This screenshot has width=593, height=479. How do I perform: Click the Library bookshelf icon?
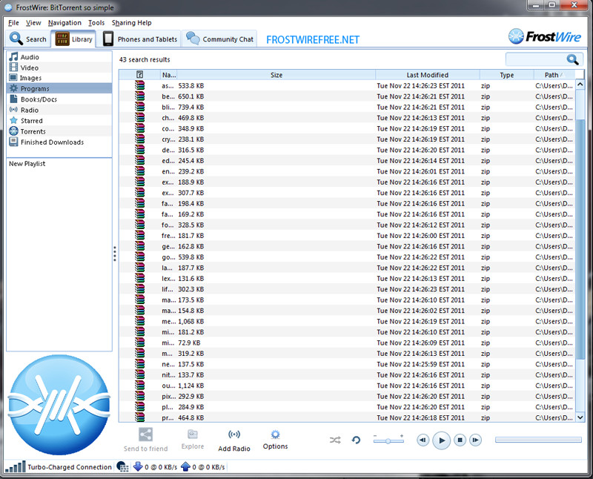tap(62, 39)
